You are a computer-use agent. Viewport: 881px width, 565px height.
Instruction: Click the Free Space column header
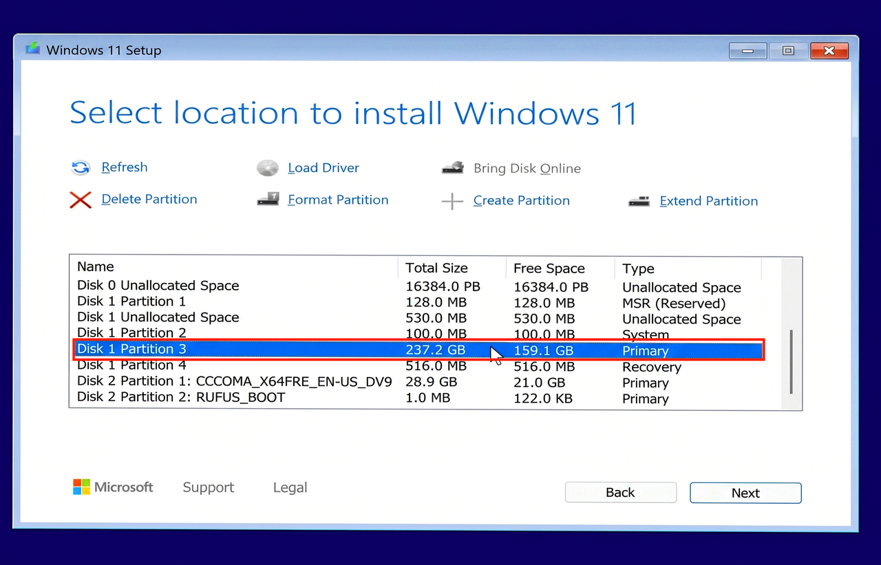click(560, 268)
